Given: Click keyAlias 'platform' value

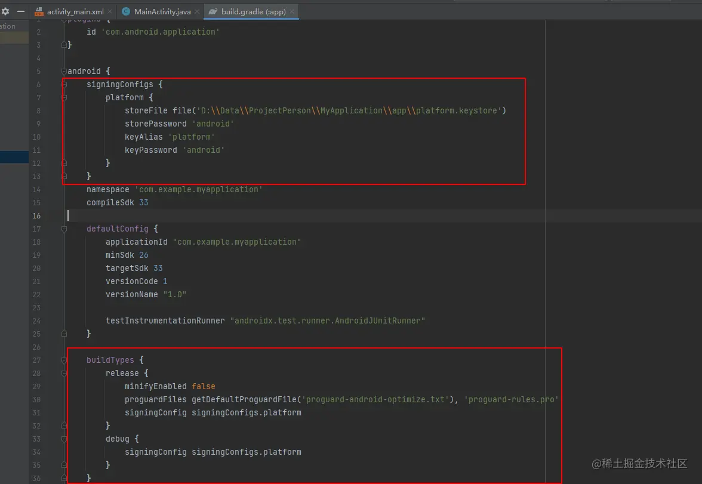Looking at the screenshot, I should coord(191,137).
